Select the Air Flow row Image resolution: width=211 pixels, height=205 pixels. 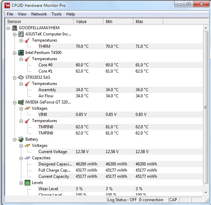(120, 96)
